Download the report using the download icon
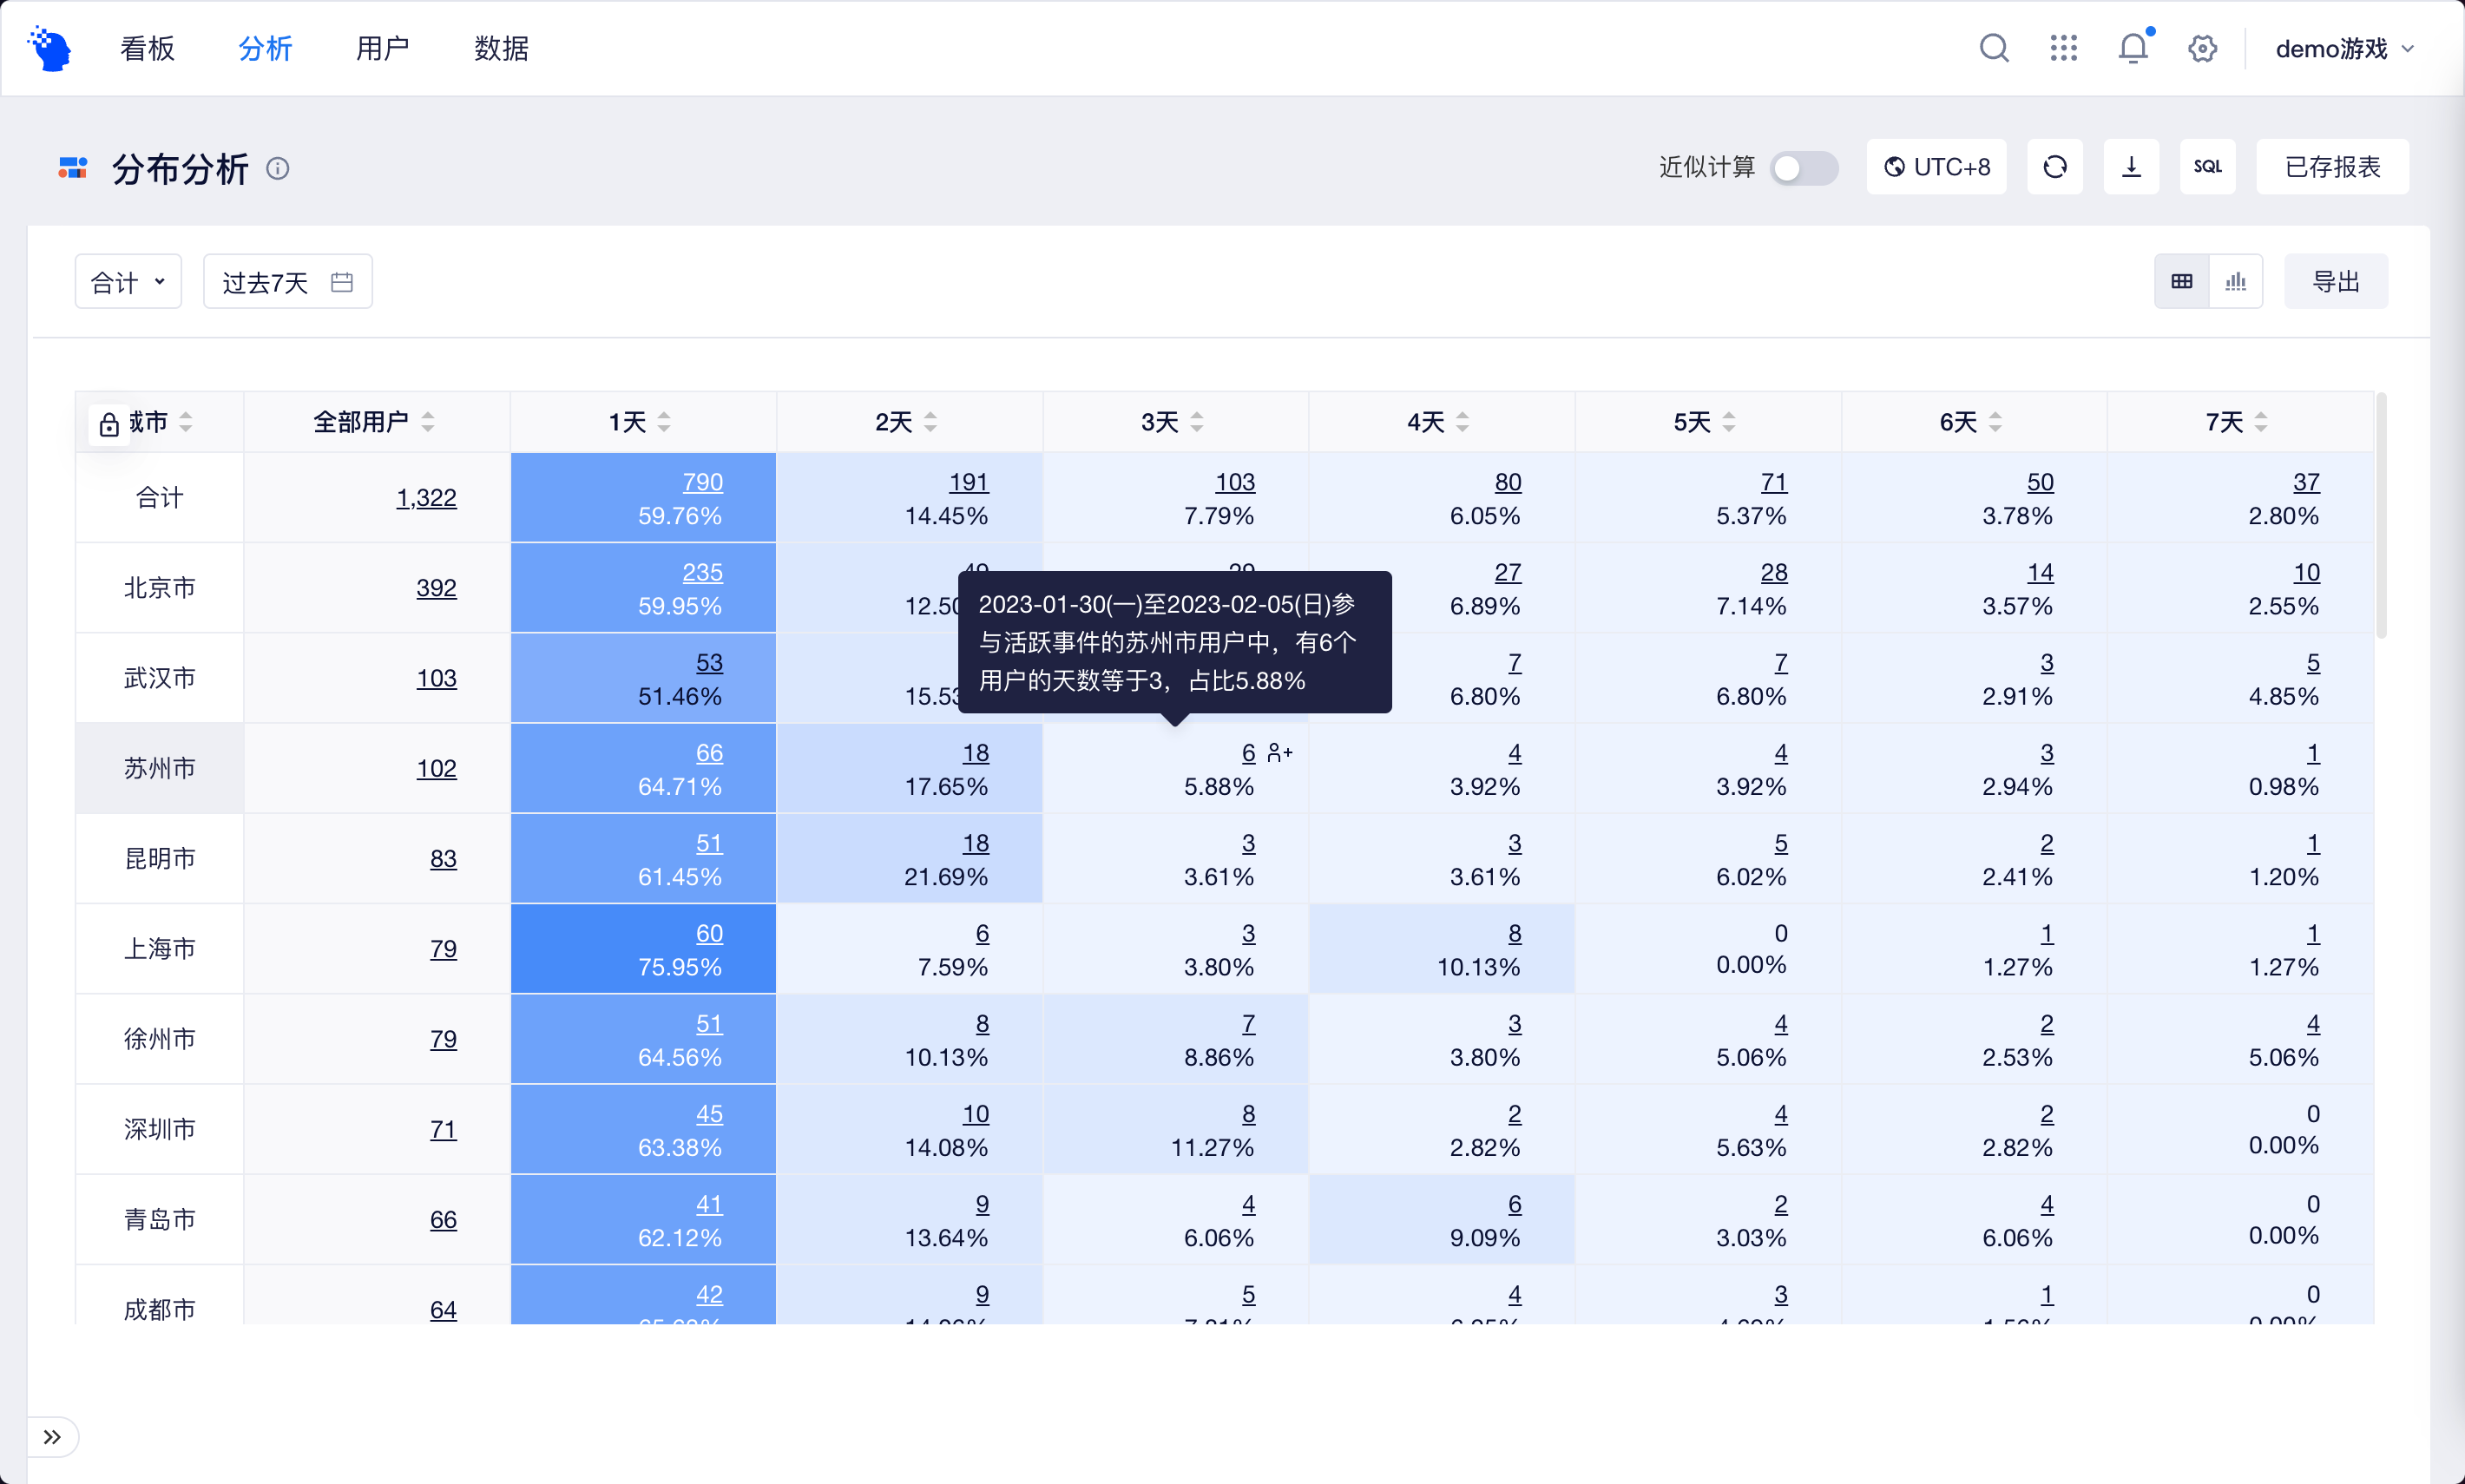Viewport: 2465px width, 1484px height. pyautogui.click(x=2131, y=166)
